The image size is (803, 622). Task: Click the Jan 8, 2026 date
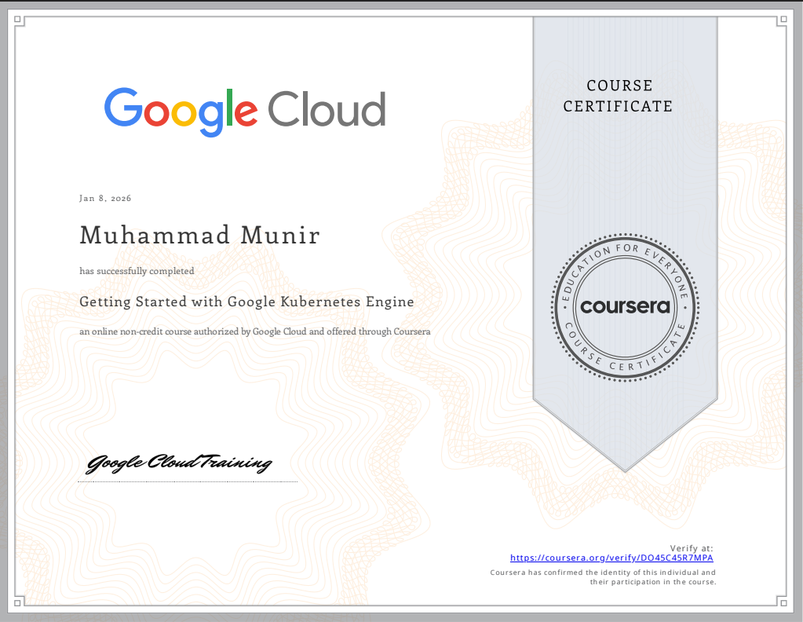105,198
